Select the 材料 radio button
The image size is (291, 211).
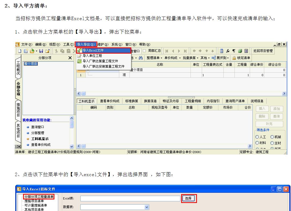(257, 143)
